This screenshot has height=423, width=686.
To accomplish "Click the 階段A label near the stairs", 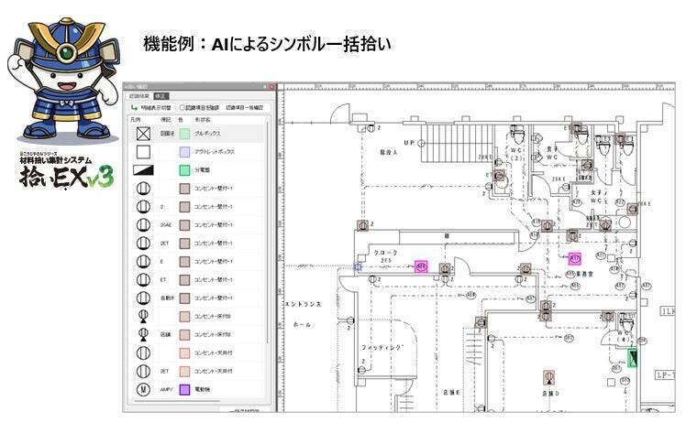I will [x=389, y=153].
